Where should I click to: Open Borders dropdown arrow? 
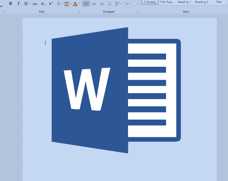(x=138, y=4)
